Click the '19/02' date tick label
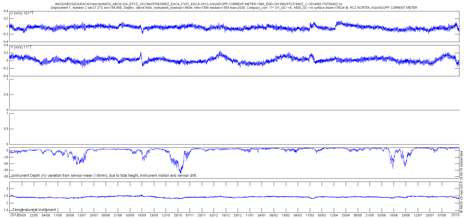The height and width of the screenshot is (219, 464). [x=286, y=215]
